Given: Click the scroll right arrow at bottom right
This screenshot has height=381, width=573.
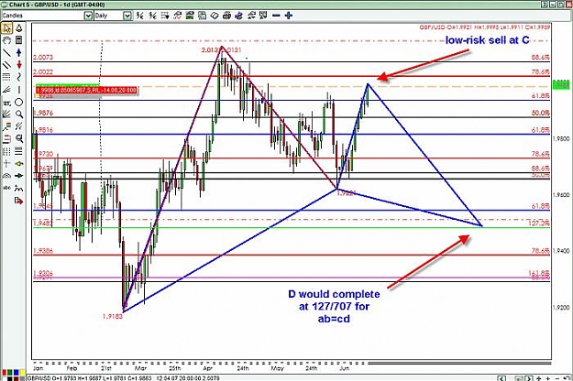Looking at the screenshot, I should click(x=529, y=378).
